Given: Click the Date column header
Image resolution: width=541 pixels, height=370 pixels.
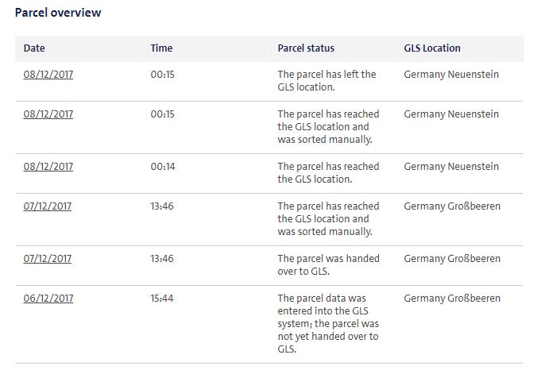Looking at the screenshot, I should 34,48.
